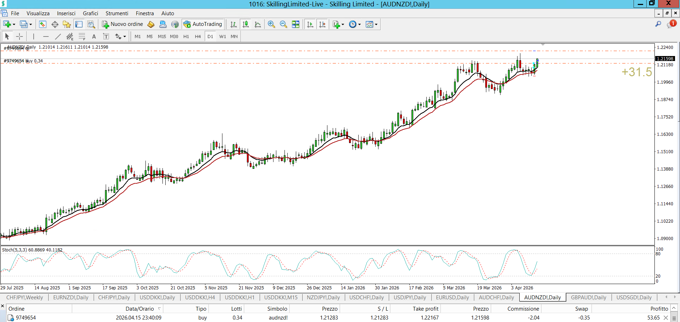Select order 9749654 row in terminal
This screenshot has width=680, height=322.
(x=26, y=317)
